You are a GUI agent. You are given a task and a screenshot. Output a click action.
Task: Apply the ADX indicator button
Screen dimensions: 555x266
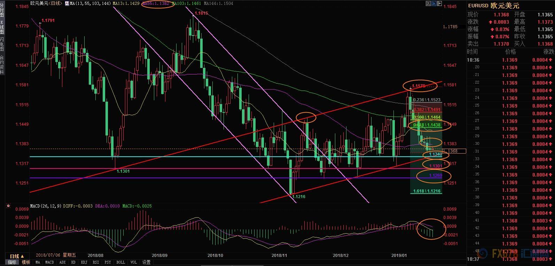[x=62, y=262]
